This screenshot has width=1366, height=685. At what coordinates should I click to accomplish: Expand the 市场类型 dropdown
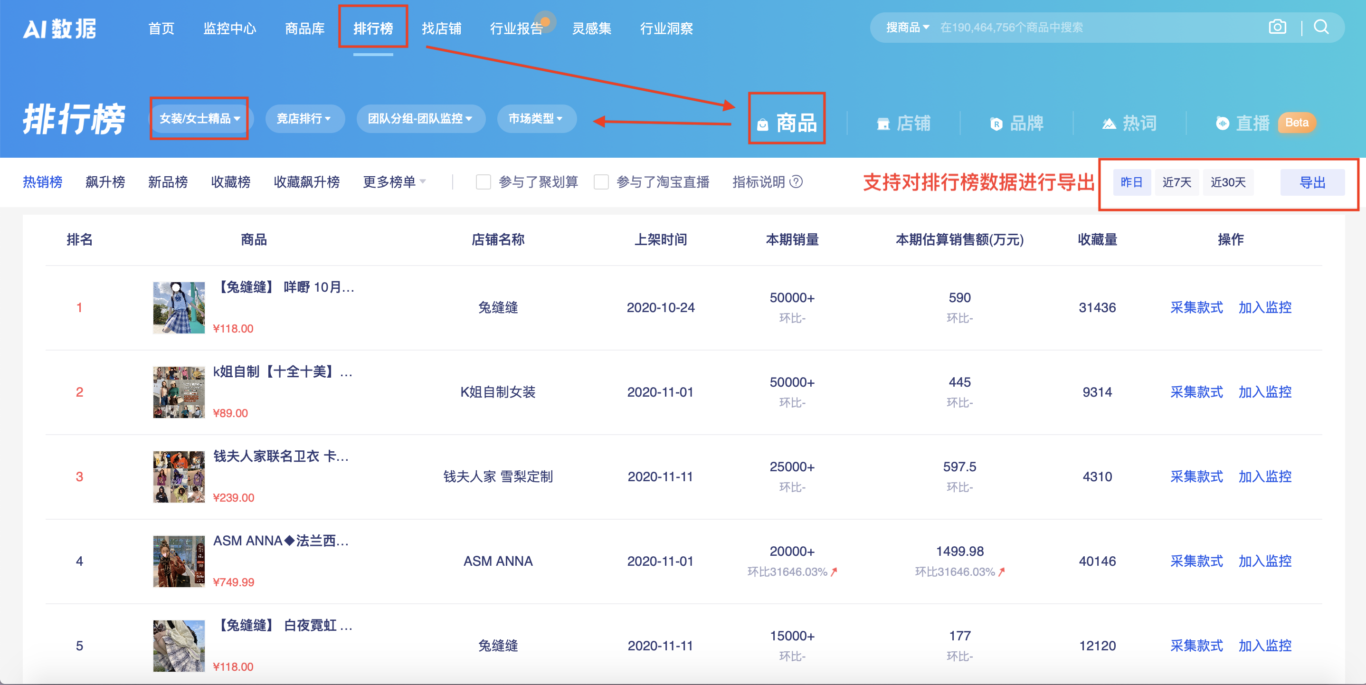pos(536,118)
